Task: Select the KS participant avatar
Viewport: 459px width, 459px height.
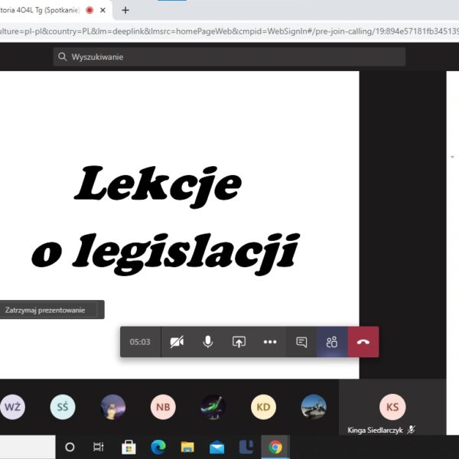Action: (x=392, y=407)
